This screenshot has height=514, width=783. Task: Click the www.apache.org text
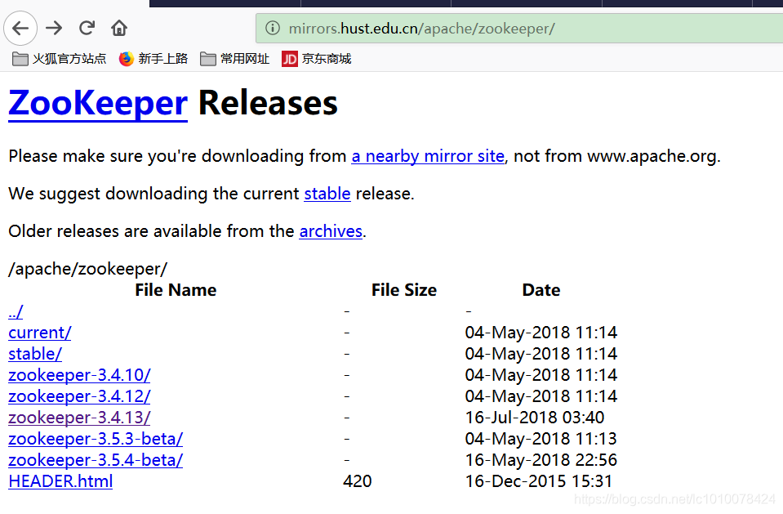tap(652, 156)
